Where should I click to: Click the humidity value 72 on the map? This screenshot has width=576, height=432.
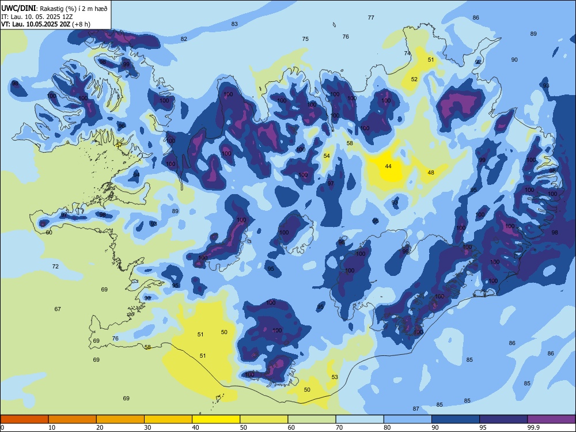(x=55, y=266)
